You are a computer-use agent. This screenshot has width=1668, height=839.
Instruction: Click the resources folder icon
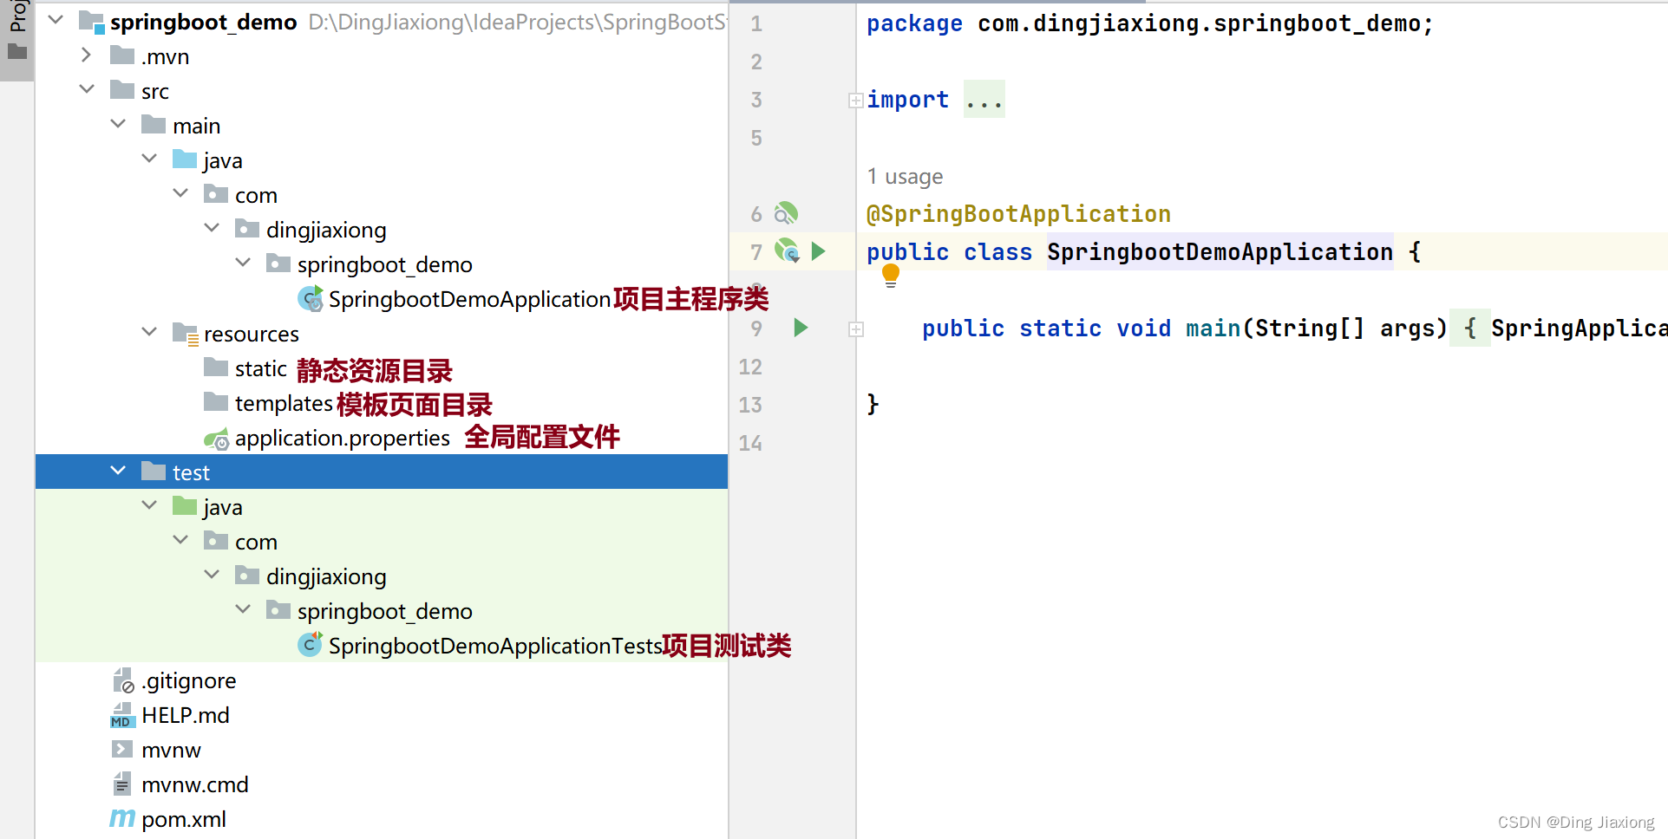(186, 334)
